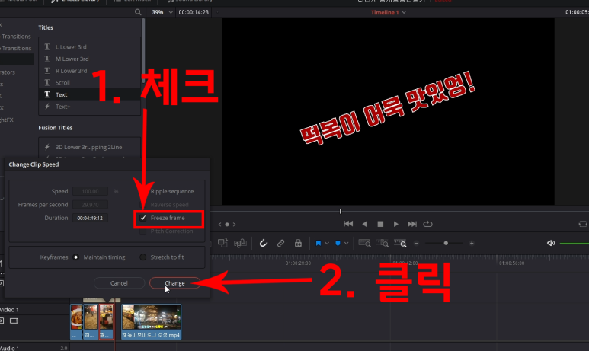The width and height of the screenshot is (589, 351).
Task: Click the Overwrite Clip toolbar icon
Action: pyautogui.click(x=222, y=243)
